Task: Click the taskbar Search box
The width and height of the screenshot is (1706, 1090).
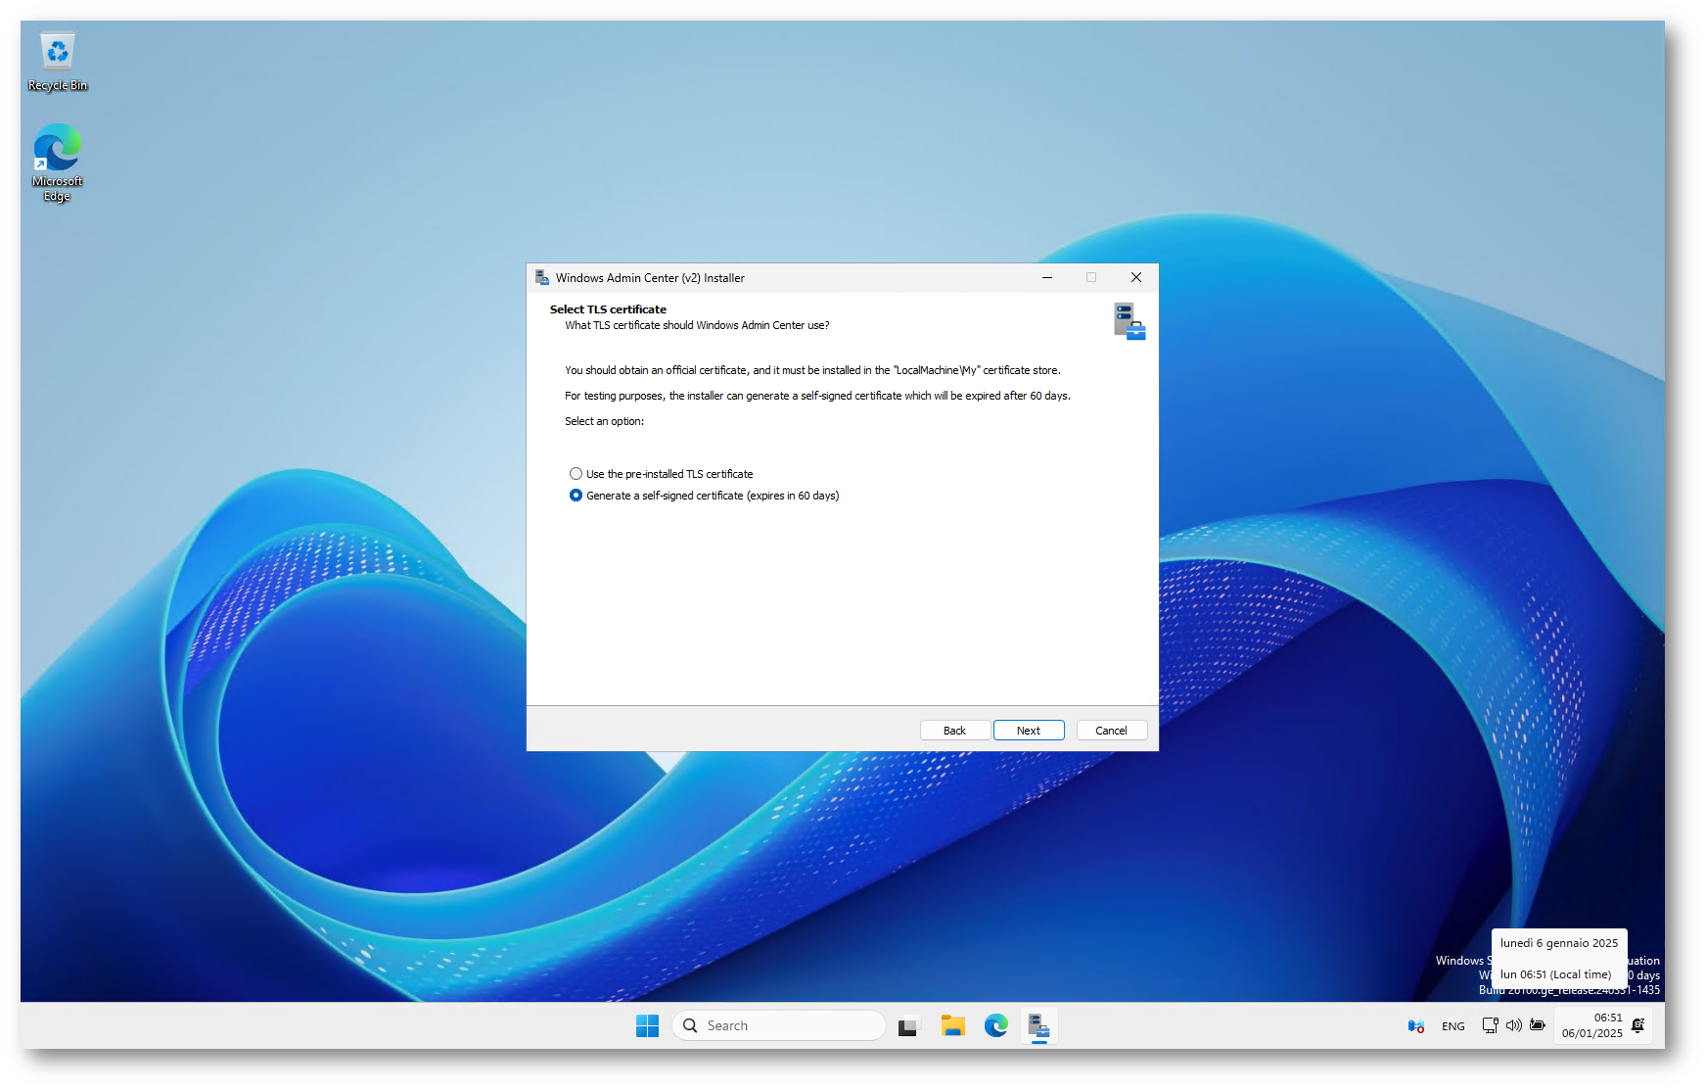Action: click(x=779, y=1025)
